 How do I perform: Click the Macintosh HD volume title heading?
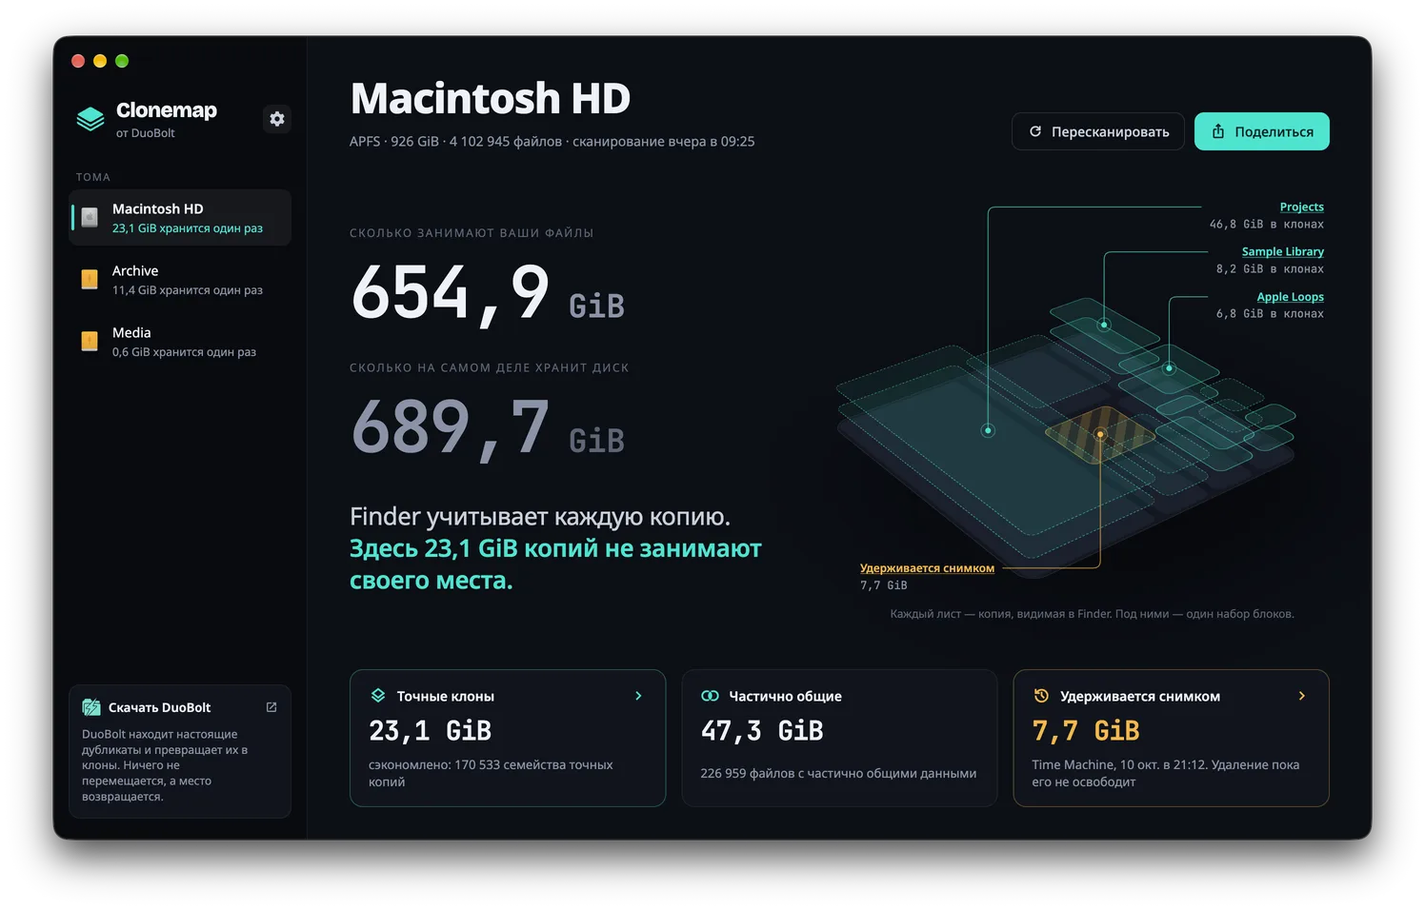[491, 99]
